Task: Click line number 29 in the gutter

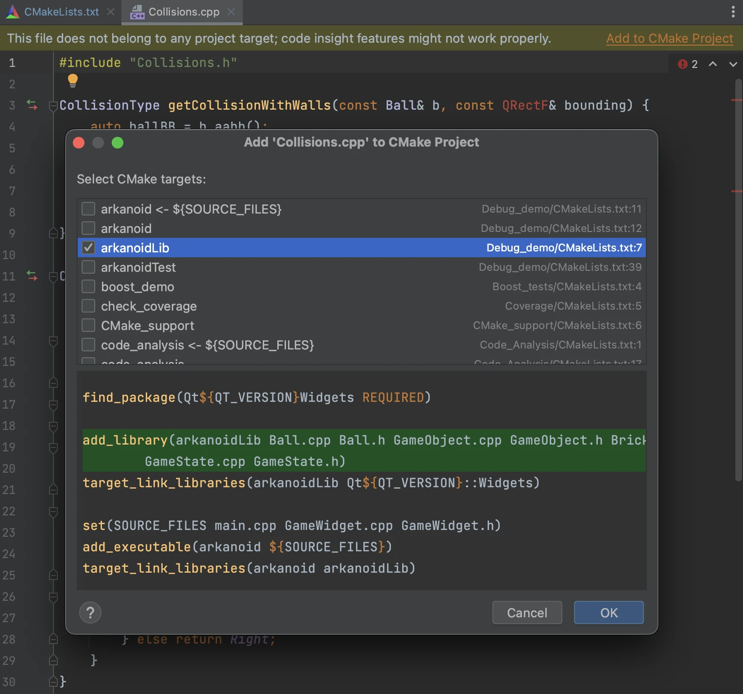Action: coord(9,661)
